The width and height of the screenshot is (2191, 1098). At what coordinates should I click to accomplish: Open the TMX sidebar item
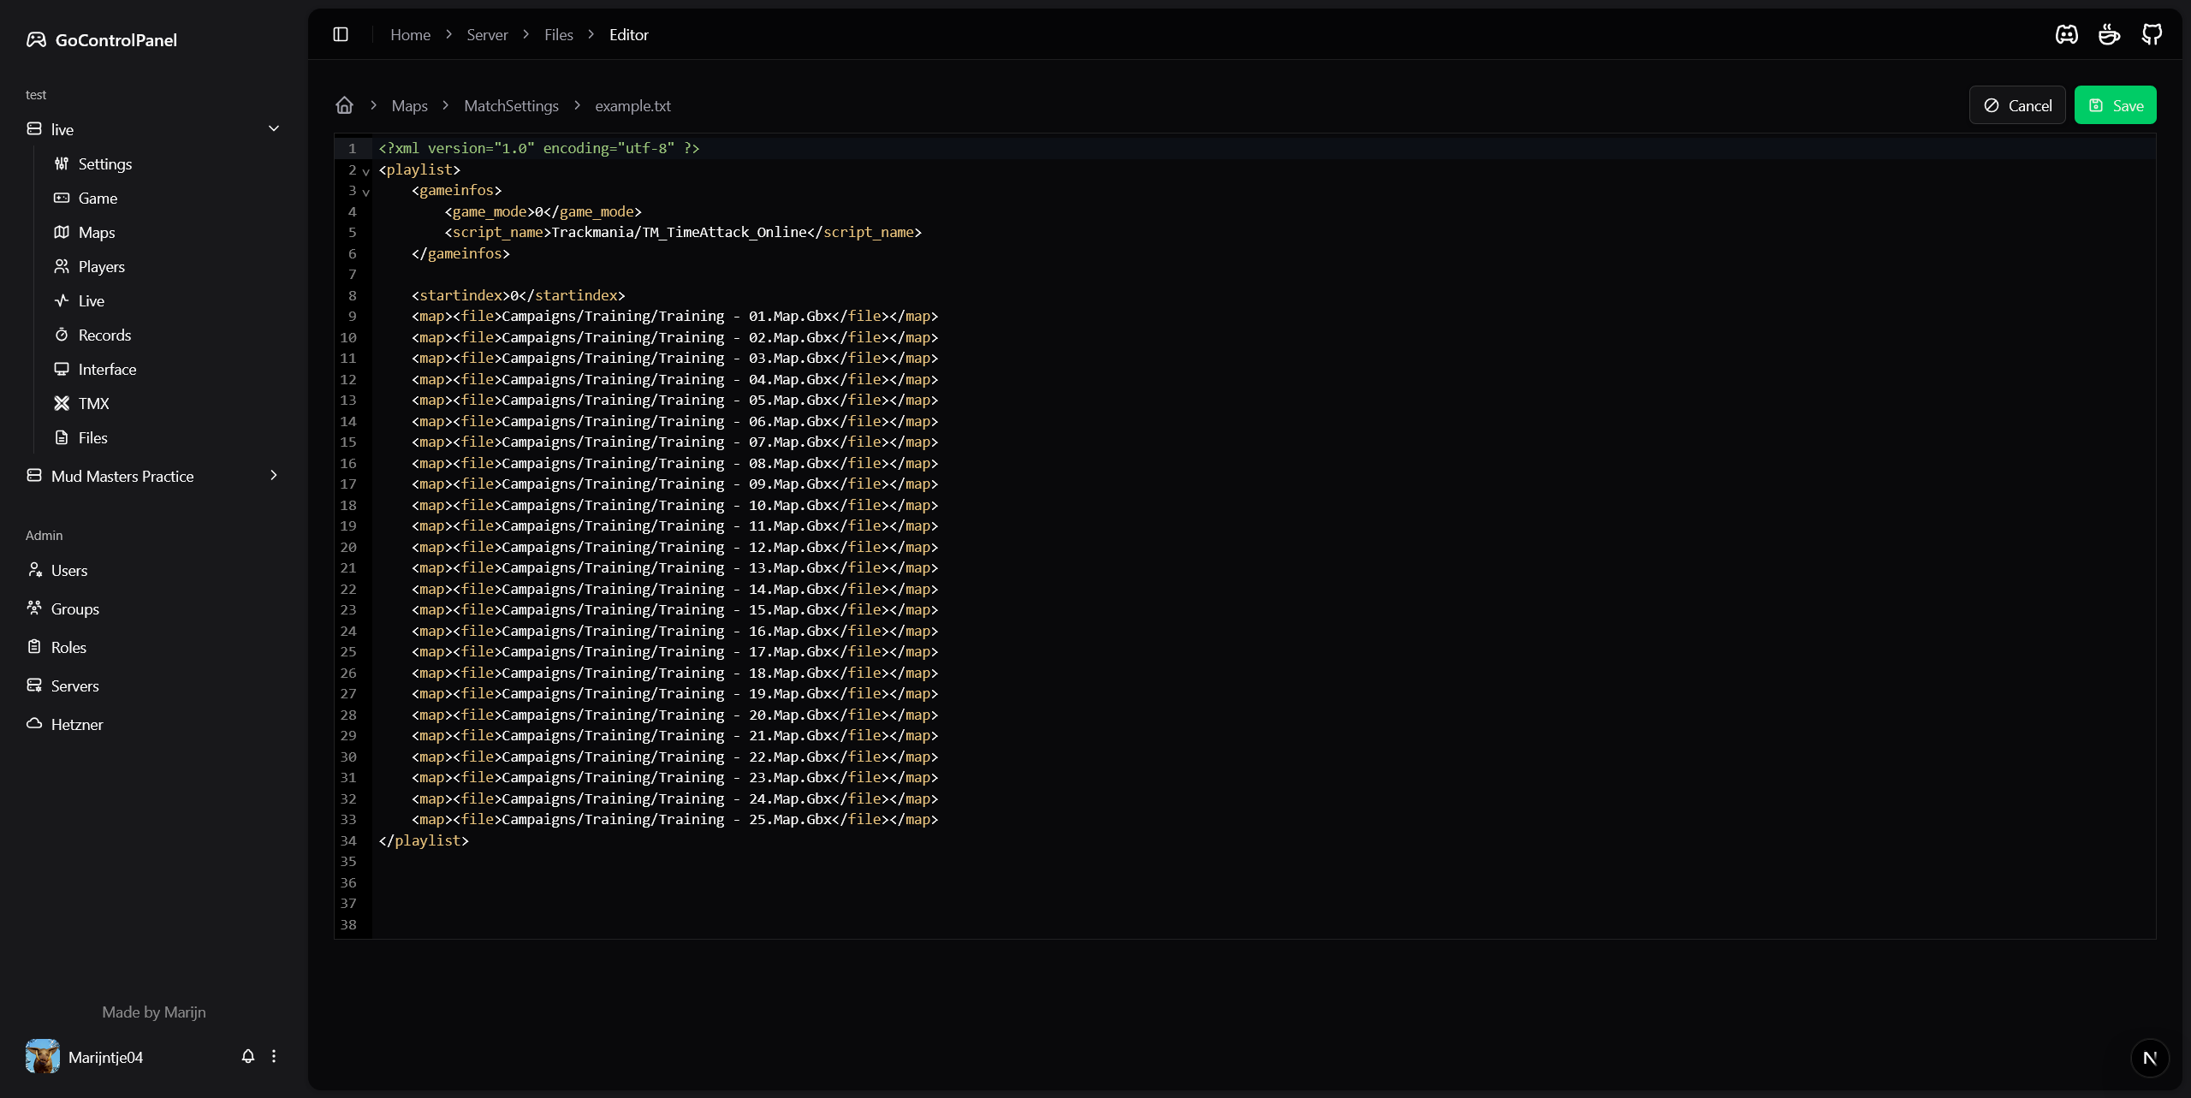click(93, 403)
